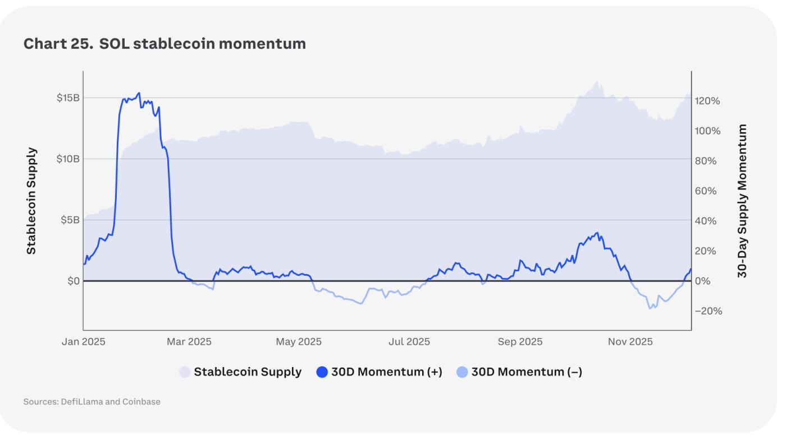The height and width of the screenshot is (435, 786).
Task: Click the Nov 2025 x-axis label
Action: (x=630, y=342)
